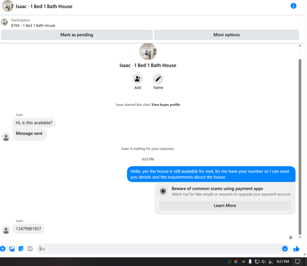Click the shield scam warning icon
The image size is (307, 266).
[163, 191]
